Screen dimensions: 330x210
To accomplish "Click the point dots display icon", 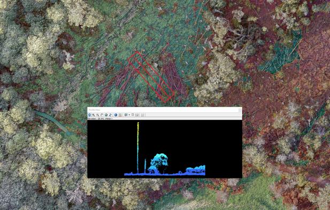I will pos(120,115).
